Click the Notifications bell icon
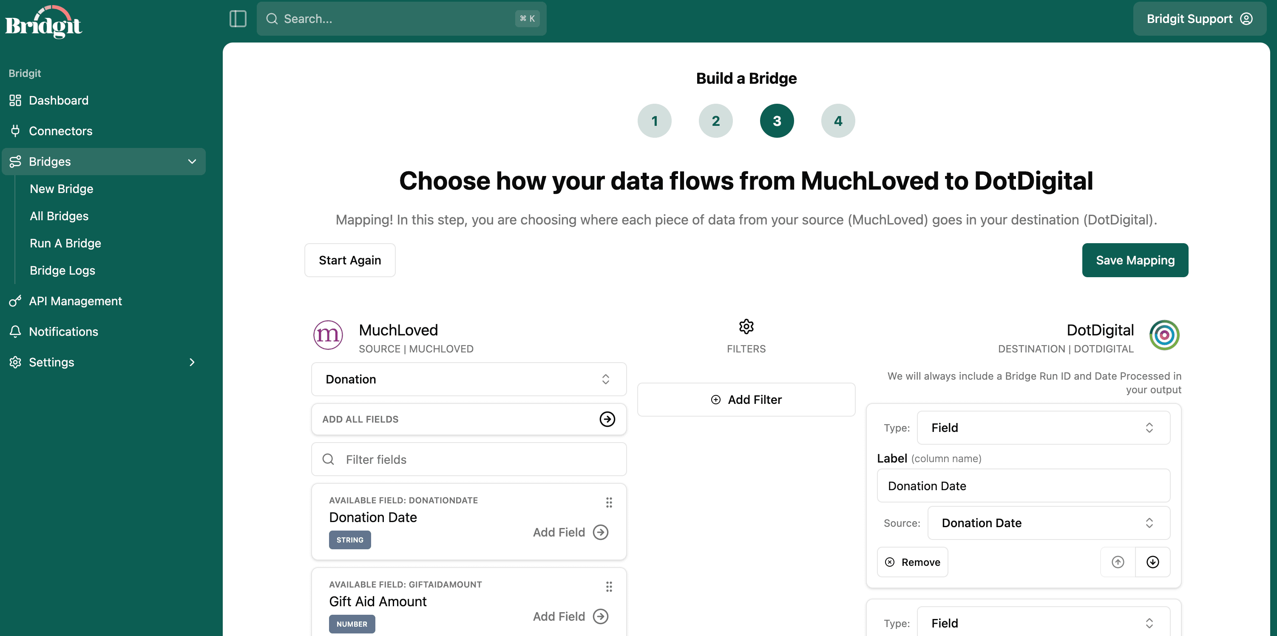Image resolution: width=1277 pixels, height=636 pixels. click(x=15, y=332)
